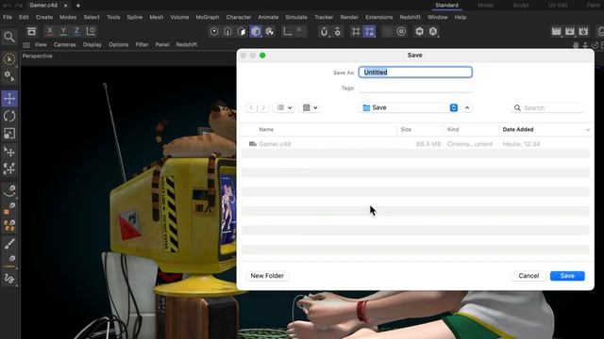This screenshot has height=339, width=604.
Task: Open the viewport Display menu
Action: [x=92, y=44]
